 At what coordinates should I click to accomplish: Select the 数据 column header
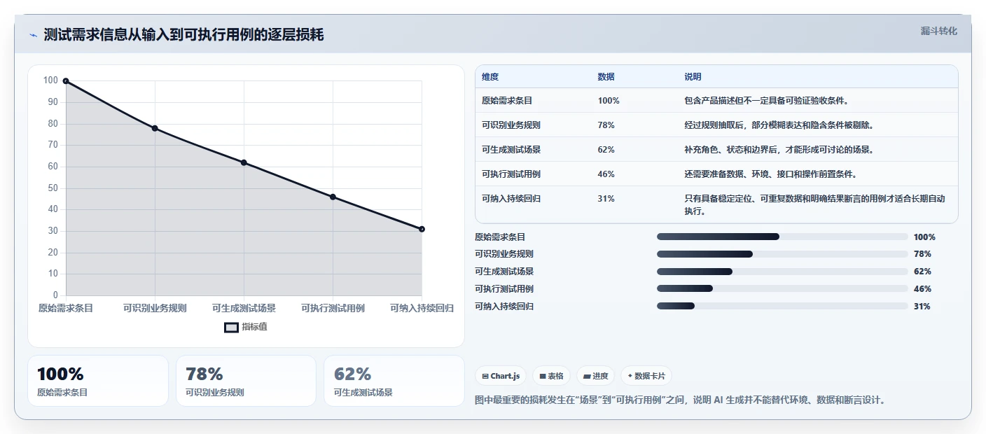pyautogui.click(x=606, y=77)
